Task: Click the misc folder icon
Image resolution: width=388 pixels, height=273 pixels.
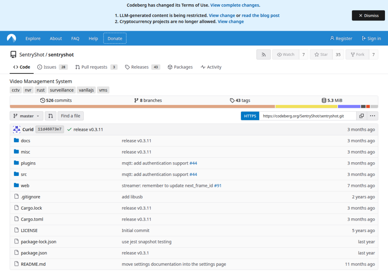Action: (x=16, y=152)
